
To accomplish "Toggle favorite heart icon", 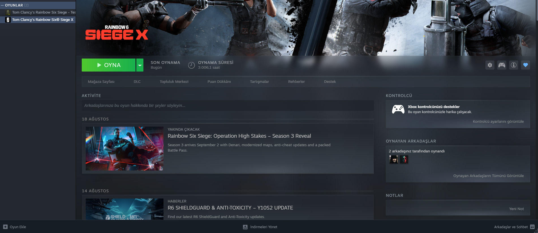I will point(526,65).
